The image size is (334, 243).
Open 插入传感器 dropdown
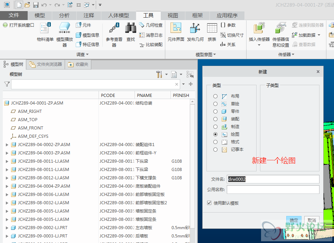[259, 45]
